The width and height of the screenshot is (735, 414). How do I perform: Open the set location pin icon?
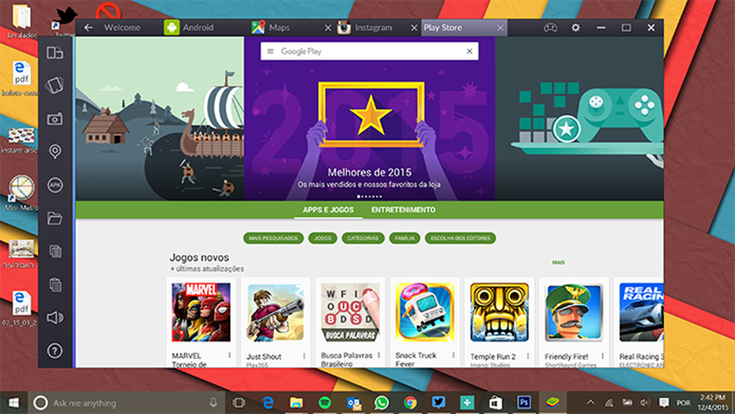pos(55,152)
